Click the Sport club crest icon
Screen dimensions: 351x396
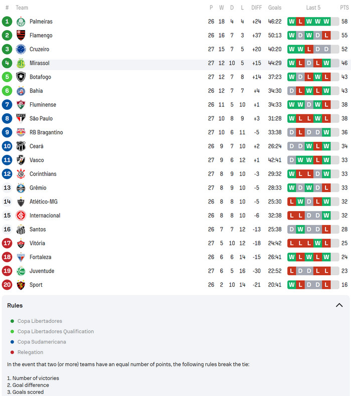tap(21, 285)
